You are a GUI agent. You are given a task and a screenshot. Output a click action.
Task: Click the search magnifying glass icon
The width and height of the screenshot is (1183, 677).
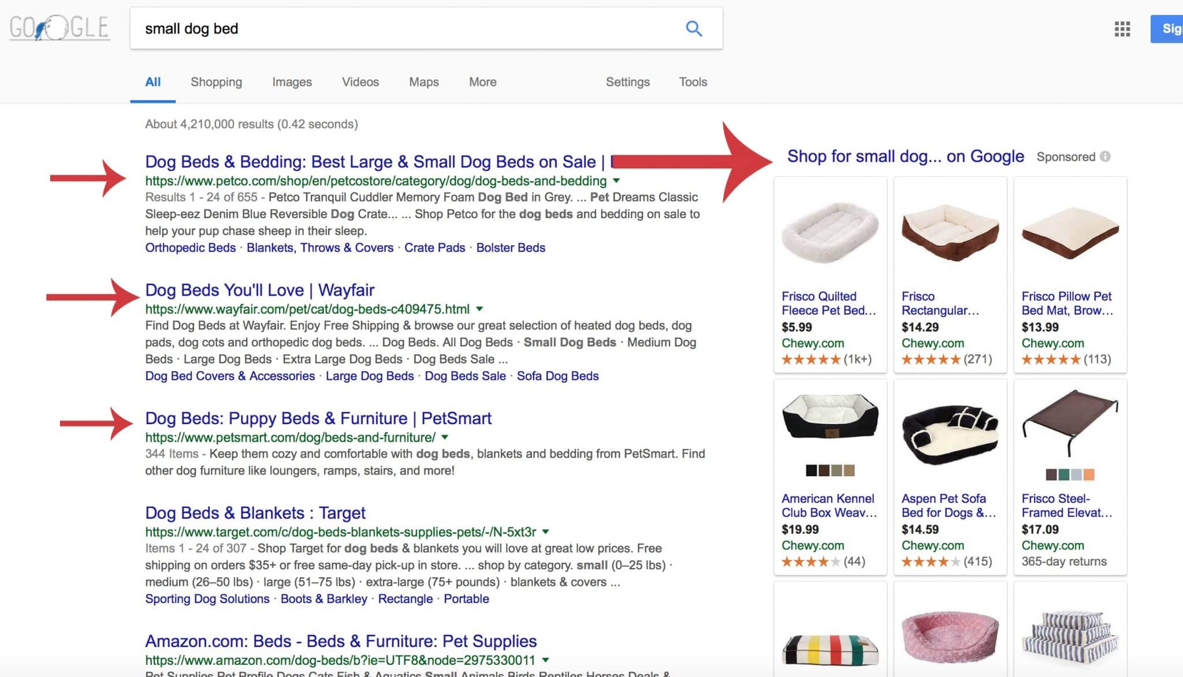coord(694,28)
